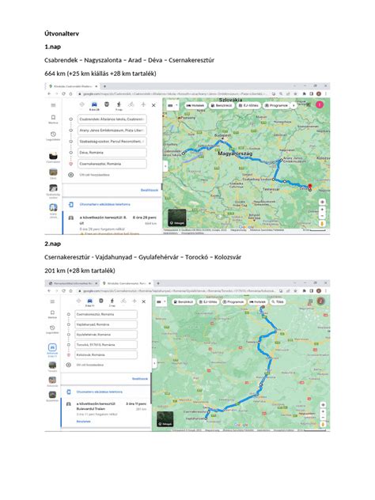
Task: Edit the Csabrendeki Általános Iskola start field
Action: coord(112,119)
